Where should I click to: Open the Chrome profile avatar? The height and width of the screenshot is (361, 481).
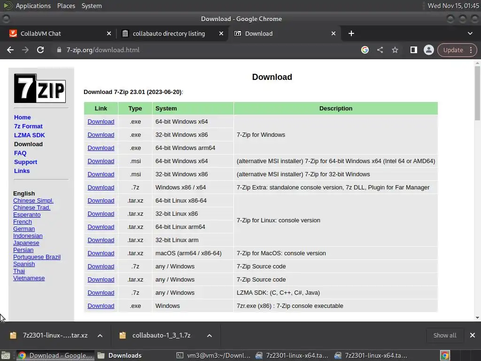pyautogui.click(x=428, y=50)
